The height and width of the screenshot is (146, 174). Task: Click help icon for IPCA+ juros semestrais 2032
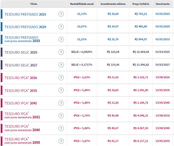coord(61,116)
